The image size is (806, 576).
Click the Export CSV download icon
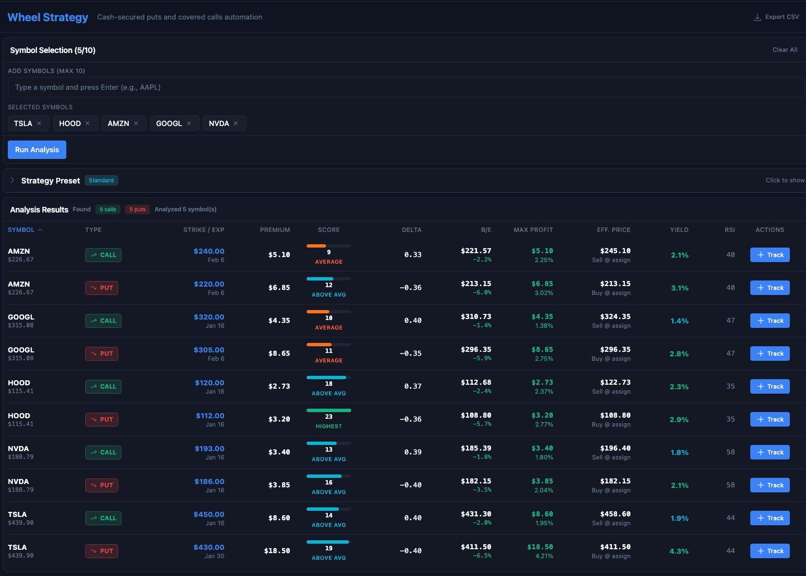[x=758, y=17]
